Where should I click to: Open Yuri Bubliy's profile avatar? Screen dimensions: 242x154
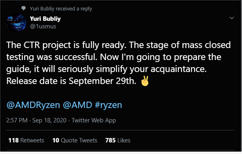[x=16, y=22]
